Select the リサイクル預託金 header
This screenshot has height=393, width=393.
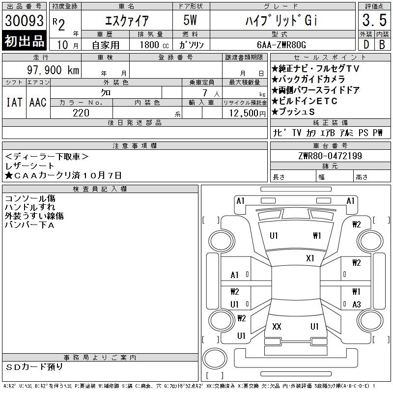[x=245, y=103]
